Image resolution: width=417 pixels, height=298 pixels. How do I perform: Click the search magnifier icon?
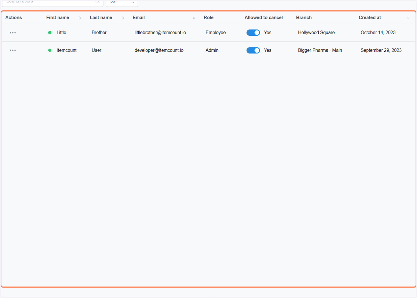(98, 2)
